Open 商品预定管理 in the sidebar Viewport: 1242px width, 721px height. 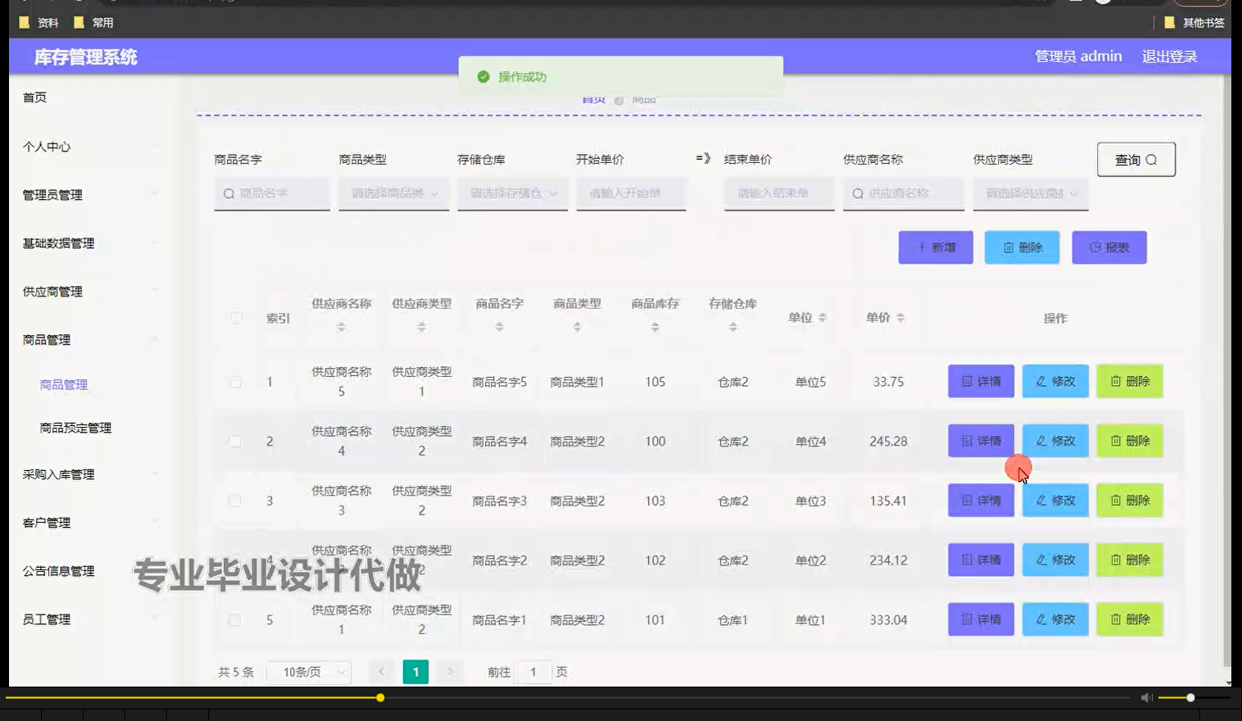76,427
